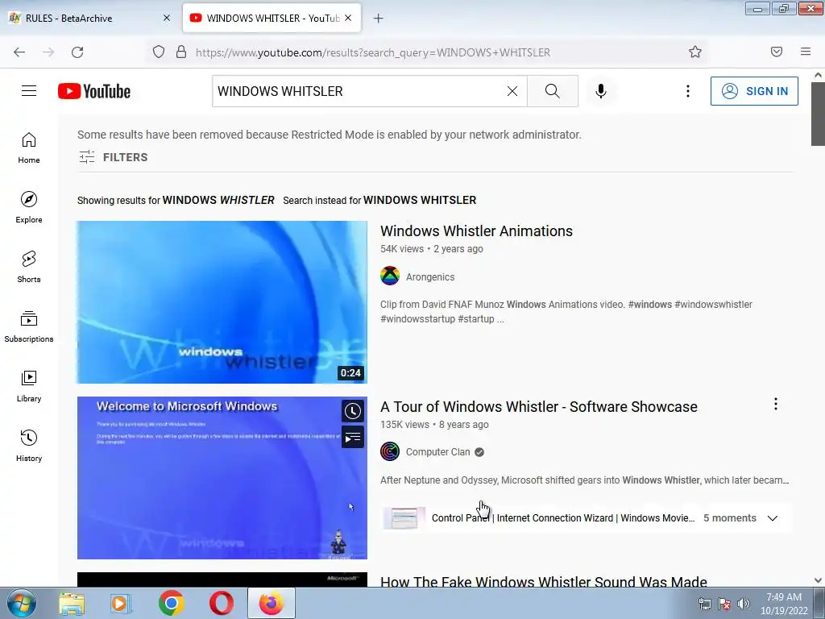Visit Computer Clan channel avatar
Image resolution: width=825 pixels, height=619 pixels.
(x=390, y=451)
